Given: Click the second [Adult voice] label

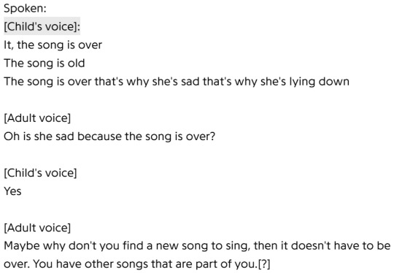Looking at the screenshot, I should tap(37, 228).
